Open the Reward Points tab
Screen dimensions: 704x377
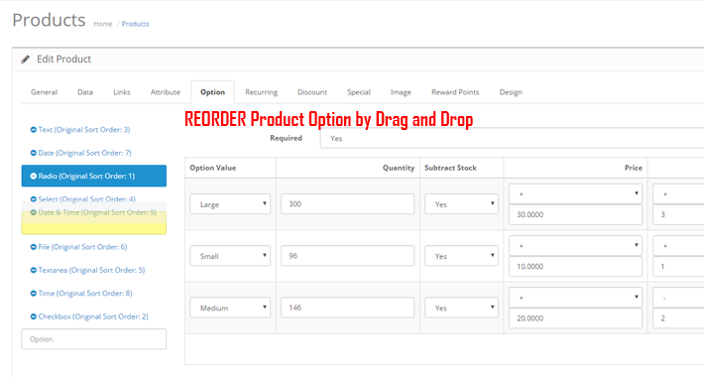point(455,92)
